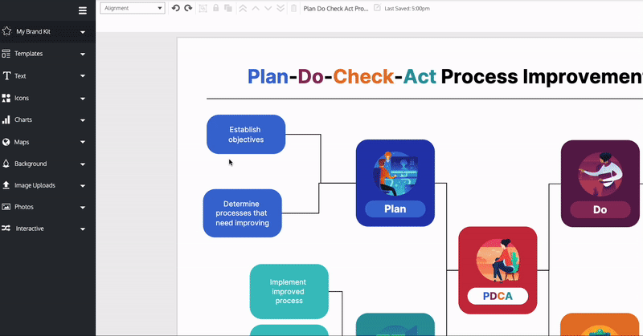
Task: Click the purple Do word in the title
Action: (310, 76)
